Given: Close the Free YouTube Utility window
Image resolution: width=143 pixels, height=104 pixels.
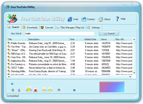Looking at the screenshot, I should (x=132, y=4).
